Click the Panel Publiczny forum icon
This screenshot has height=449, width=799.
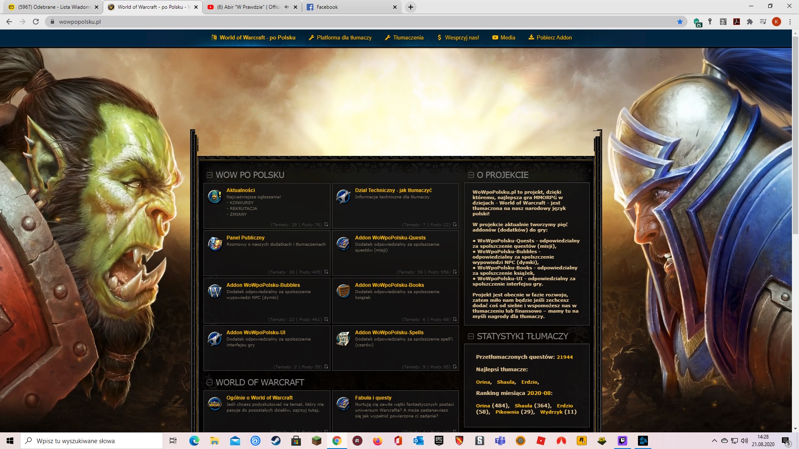(x=215, y=244)
